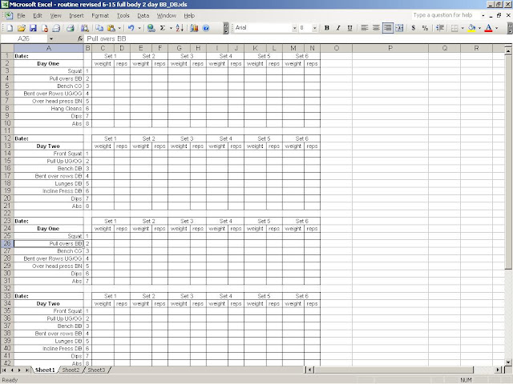Toggle the active Align Right button
Viewport: 513px width, 384px height.
coord(388,28)
